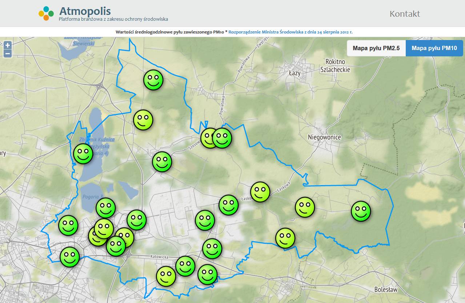Image resolution: width=465 pixels, height=303 pixels.
Task: Click the Bolesław town label
Action: click(x=386, y=290)
